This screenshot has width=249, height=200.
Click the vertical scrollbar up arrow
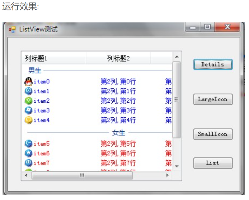177,57
